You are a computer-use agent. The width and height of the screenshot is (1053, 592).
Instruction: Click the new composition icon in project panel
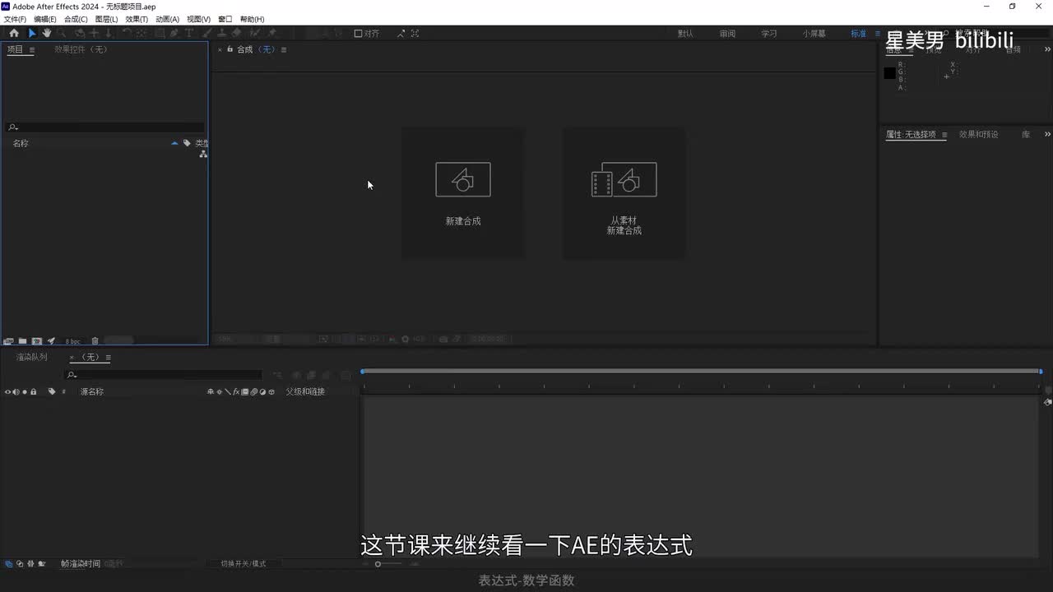(x=36, y=341)
